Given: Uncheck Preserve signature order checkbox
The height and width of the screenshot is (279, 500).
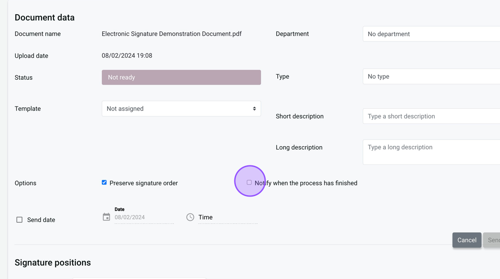Looking at the screenshot, I should [104, 182].
